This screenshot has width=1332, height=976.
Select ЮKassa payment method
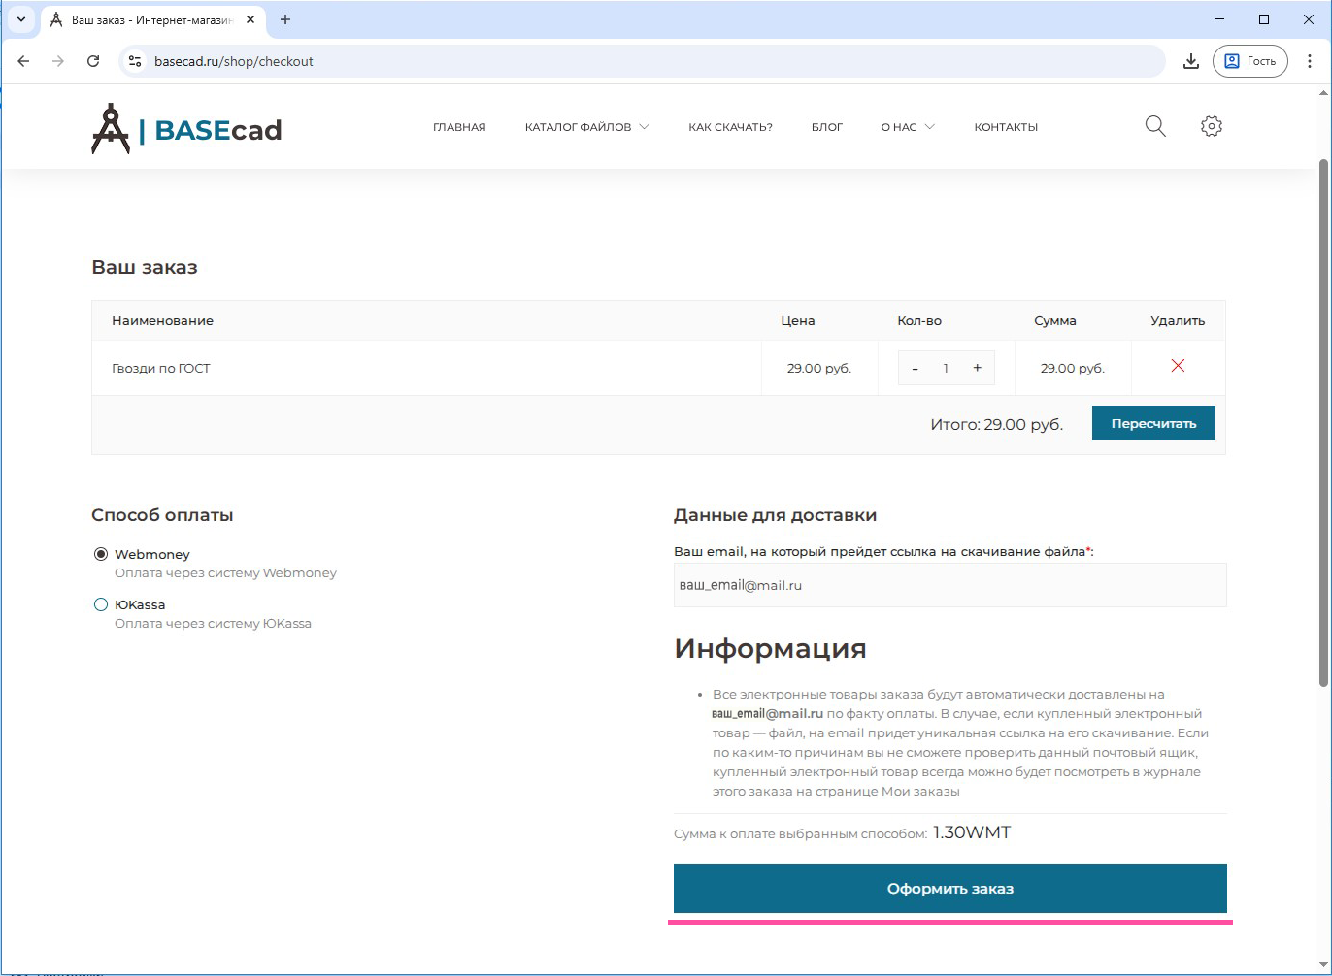click(x=101, y=604)
